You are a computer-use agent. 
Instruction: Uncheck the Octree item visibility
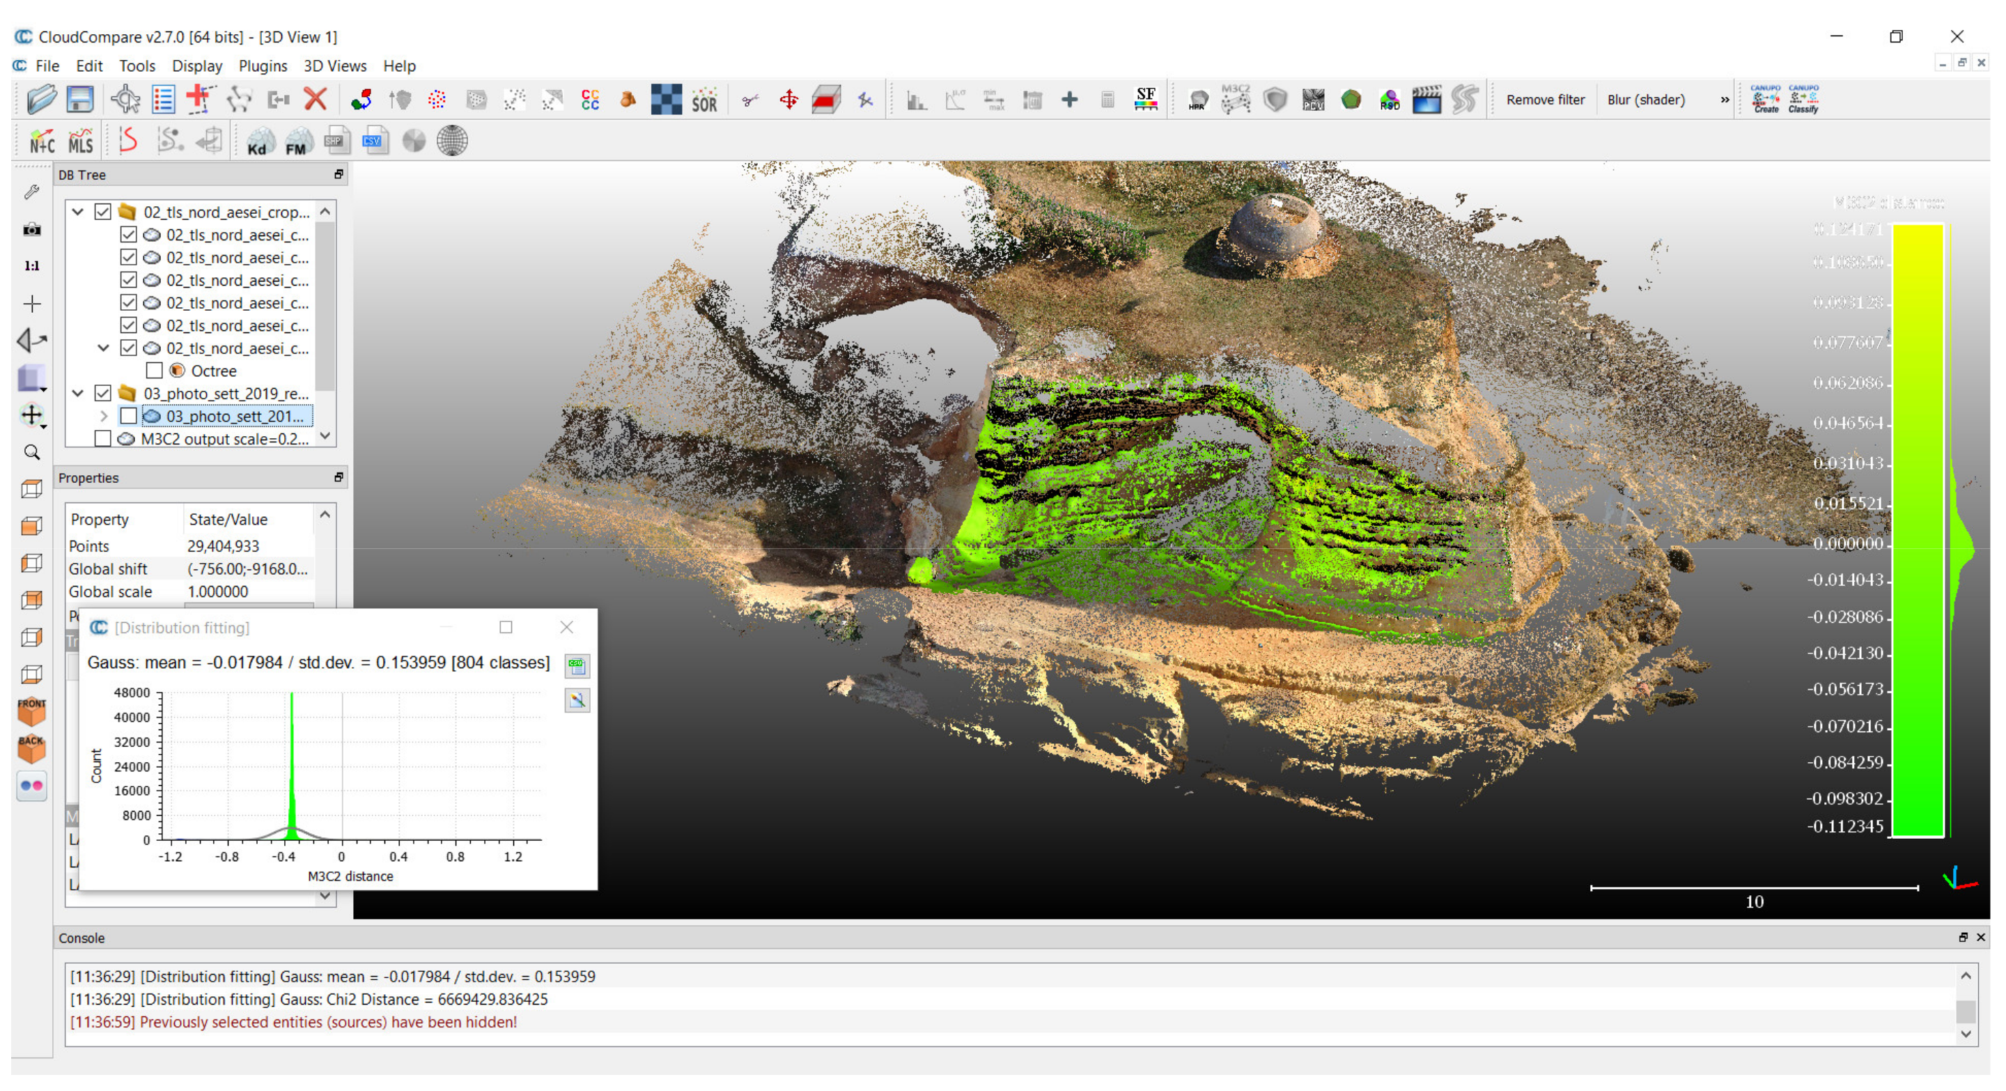click(154, 371)
